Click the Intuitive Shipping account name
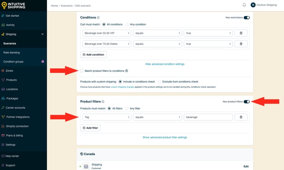 point(267,5)
